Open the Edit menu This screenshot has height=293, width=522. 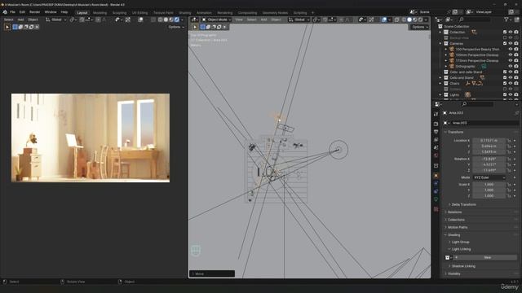click(x=22, y=12)
